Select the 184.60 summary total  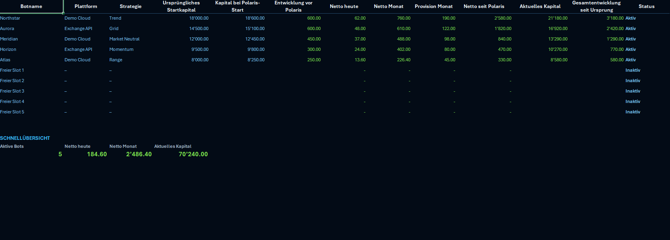(x=97, y=154)
